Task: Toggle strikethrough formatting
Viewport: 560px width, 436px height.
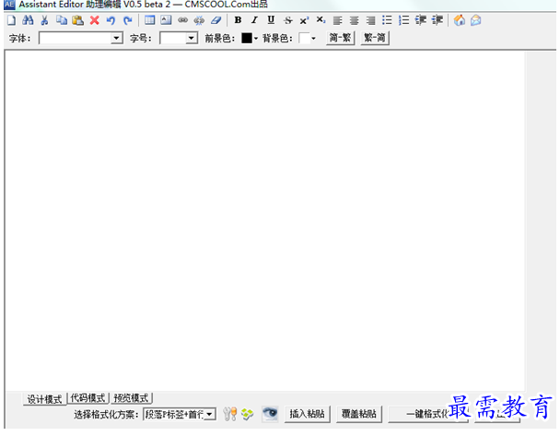Action: pos(288,20)
